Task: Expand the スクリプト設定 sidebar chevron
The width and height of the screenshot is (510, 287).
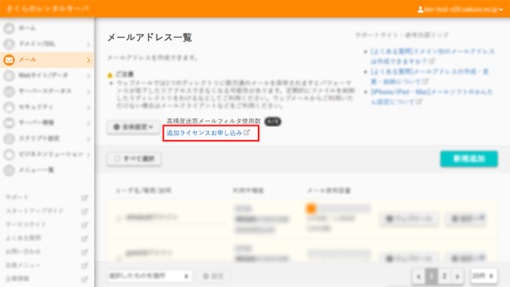Action: coord(88,139)
